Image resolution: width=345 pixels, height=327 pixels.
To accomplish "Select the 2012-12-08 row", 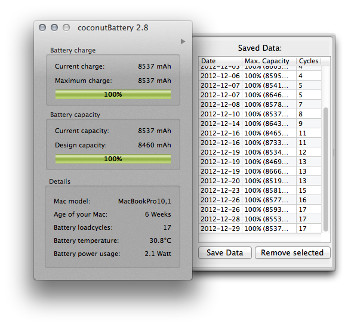I will pos(260,104).
